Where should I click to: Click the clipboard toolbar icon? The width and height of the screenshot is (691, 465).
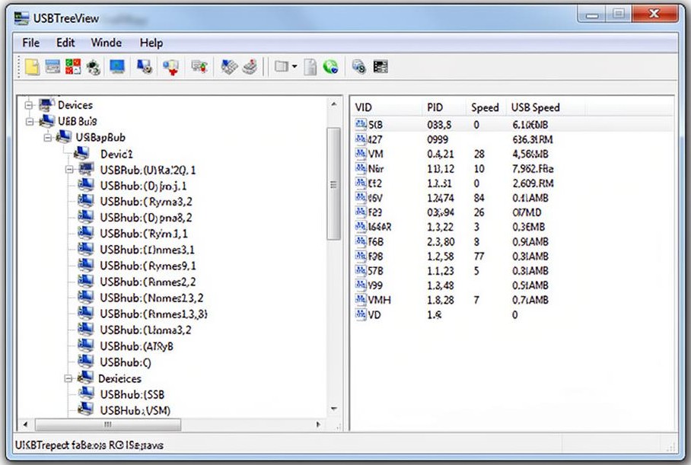tap(309, 66)
